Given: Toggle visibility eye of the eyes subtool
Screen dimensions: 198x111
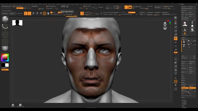Looking at the screenshot, I should 195,44.
